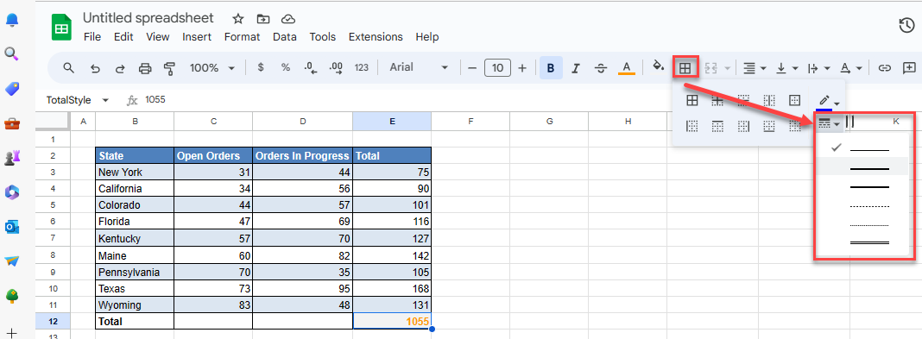Open the border style dropdown
922x339 pixels.
(x=829, y=123)
